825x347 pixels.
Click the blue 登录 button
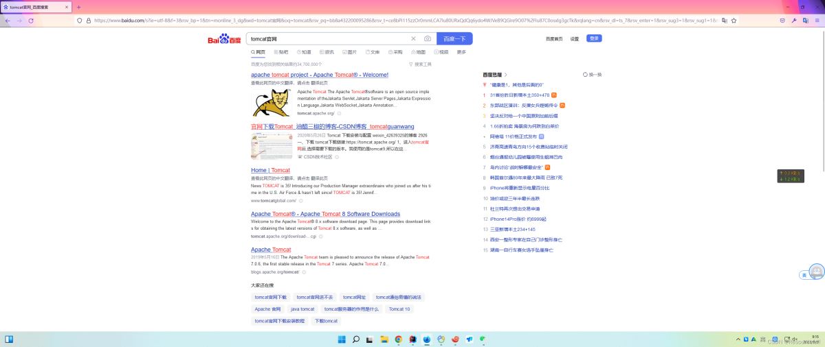click(594, 39)
